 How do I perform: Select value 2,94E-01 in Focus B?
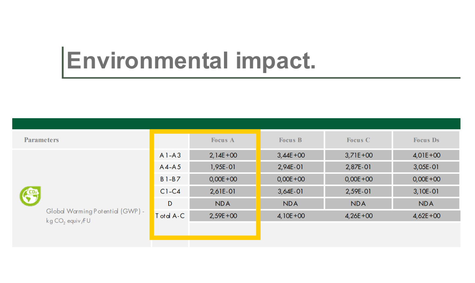(x=291, y=167)
